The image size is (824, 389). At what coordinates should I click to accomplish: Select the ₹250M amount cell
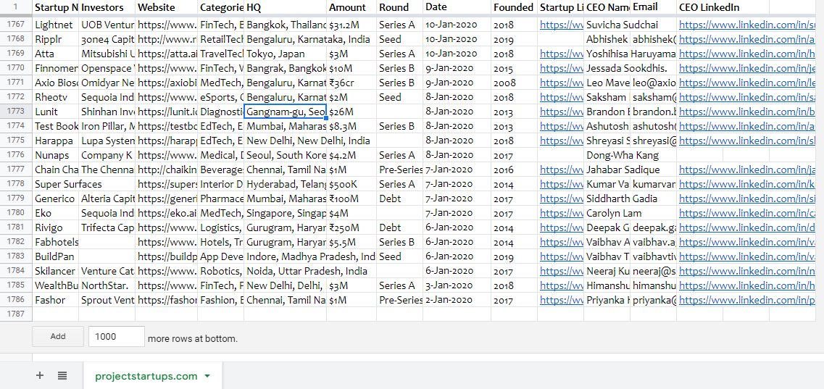tap(351, 227)
